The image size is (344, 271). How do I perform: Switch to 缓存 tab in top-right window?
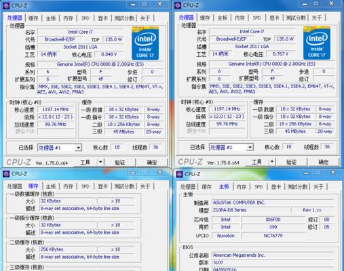205,18
